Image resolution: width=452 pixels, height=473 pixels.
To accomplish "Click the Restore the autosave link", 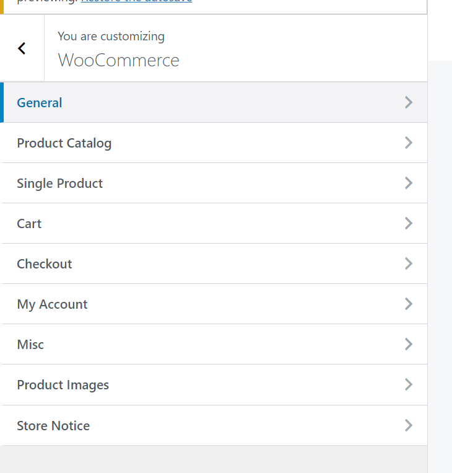I will pos(136,2).
